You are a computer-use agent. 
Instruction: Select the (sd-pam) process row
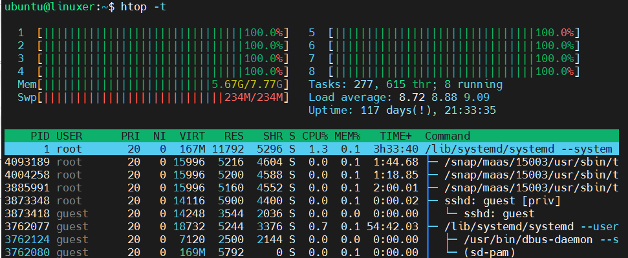312,252
